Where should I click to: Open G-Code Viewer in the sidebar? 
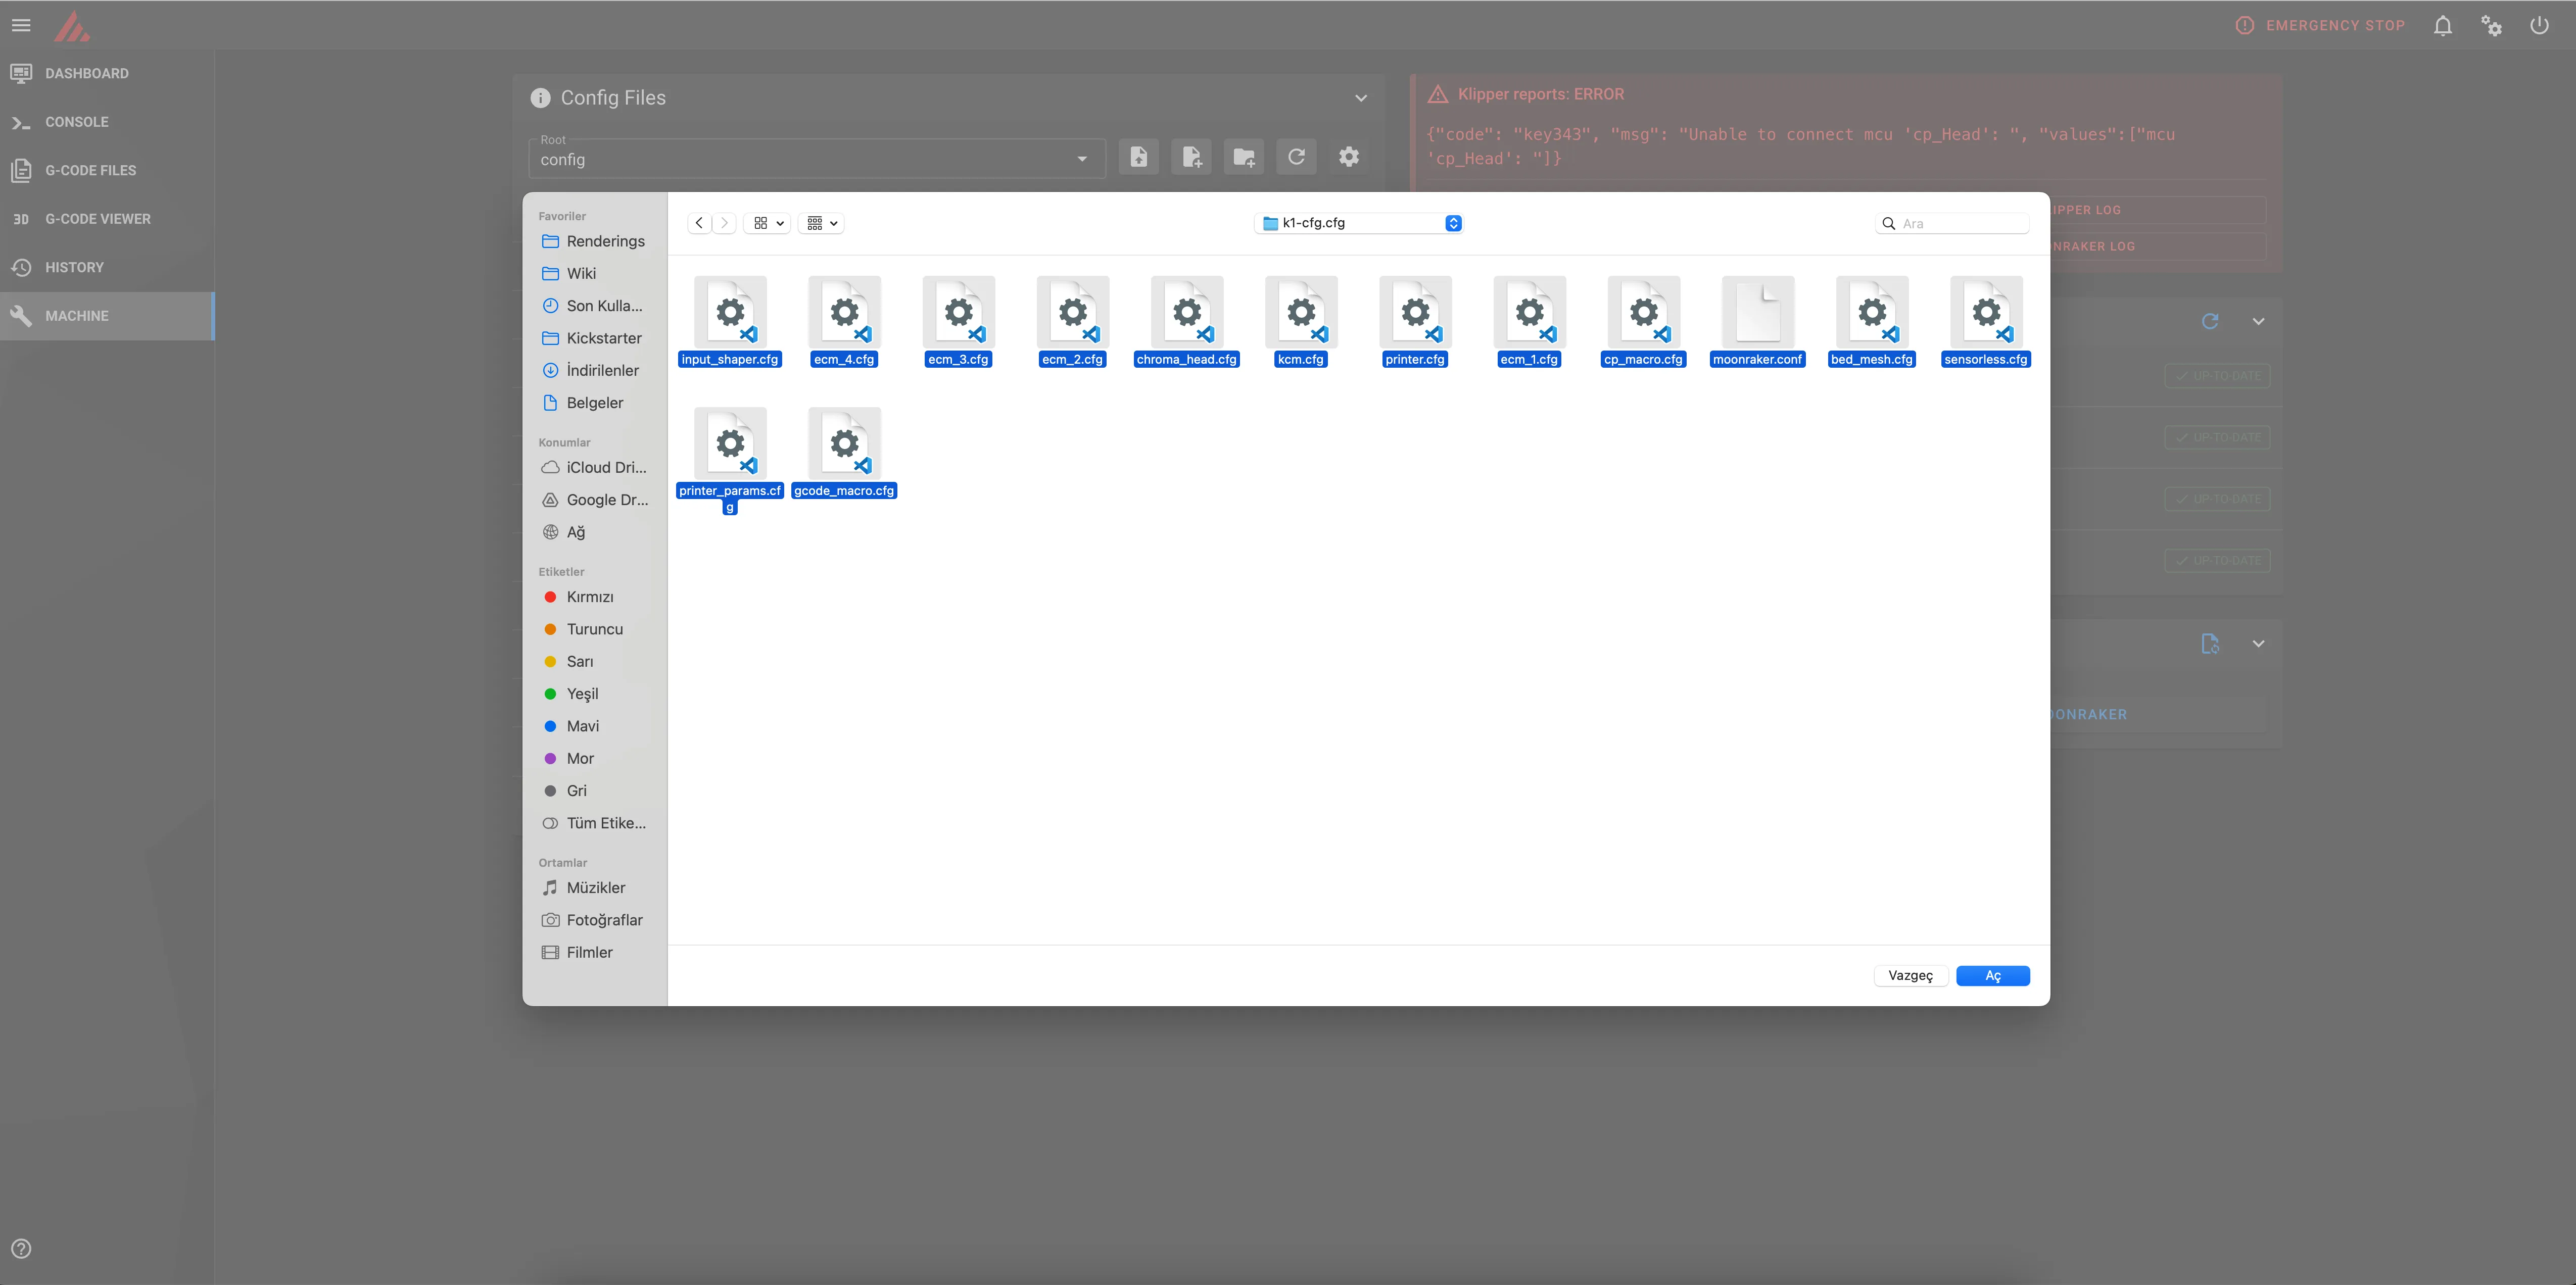coord(107,219)
